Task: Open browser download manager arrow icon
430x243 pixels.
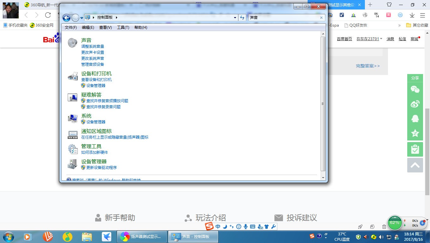Action: tap(412, 15)
